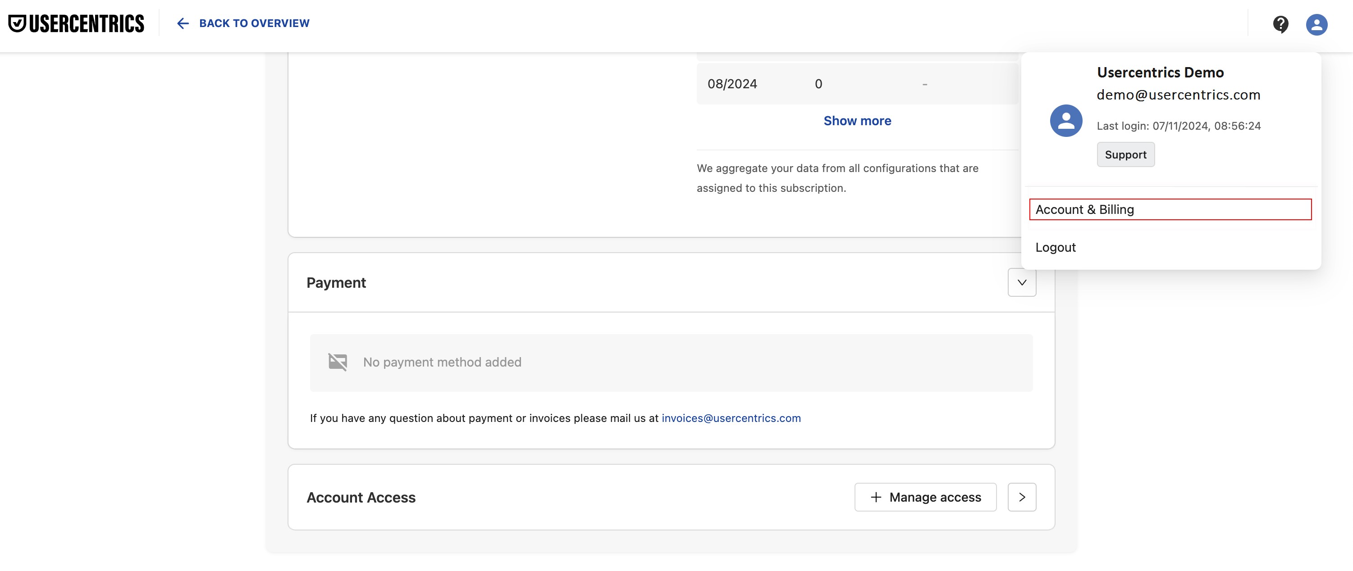Open the help question mark icon
Image resolution: width=1353 pixels, height=571 pixels.
1280,24
